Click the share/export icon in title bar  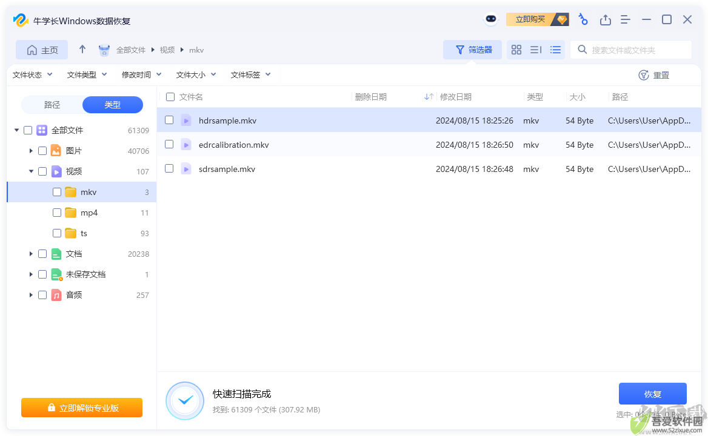(605, 19)
